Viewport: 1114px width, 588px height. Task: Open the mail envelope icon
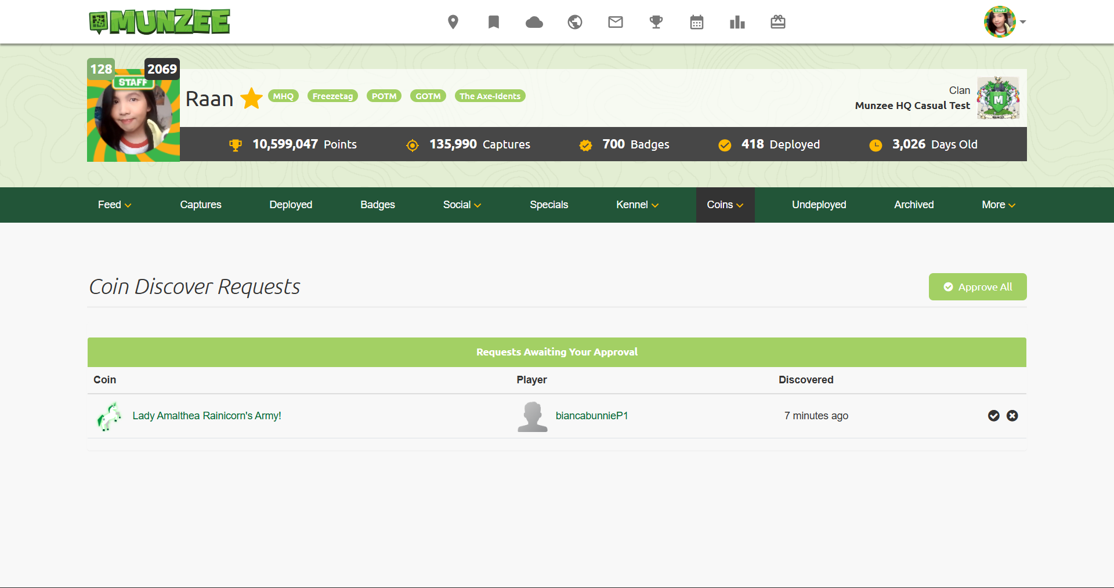click(x=616, y=22)
